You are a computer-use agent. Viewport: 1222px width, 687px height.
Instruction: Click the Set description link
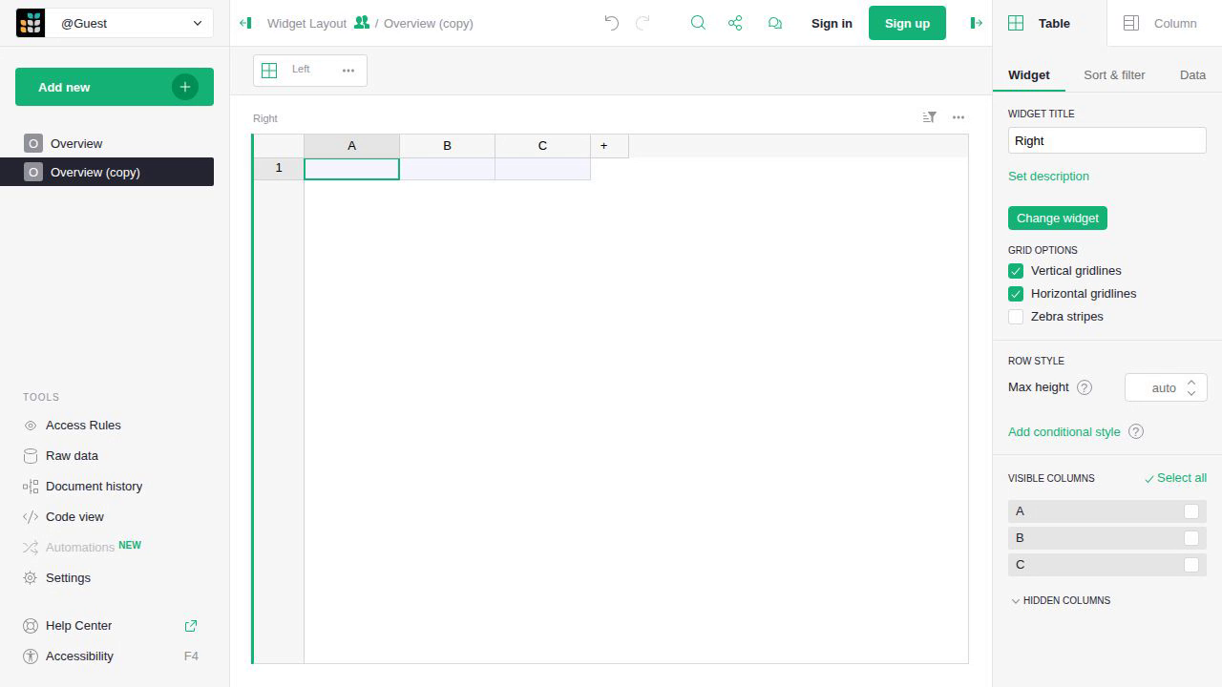point(1048,176)
